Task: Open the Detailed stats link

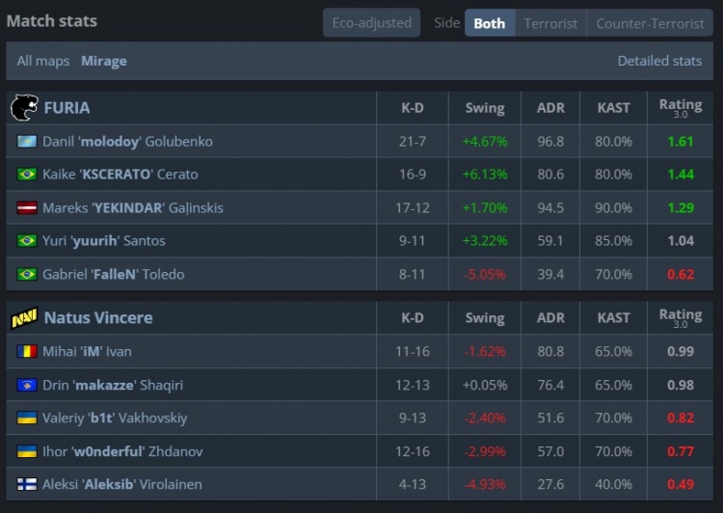Action: click(x=659, y=61)
